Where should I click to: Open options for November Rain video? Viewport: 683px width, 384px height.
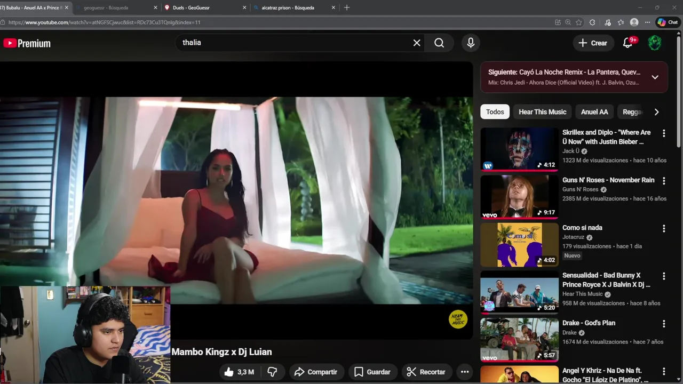pyautogui.click(x=664, y=181)
